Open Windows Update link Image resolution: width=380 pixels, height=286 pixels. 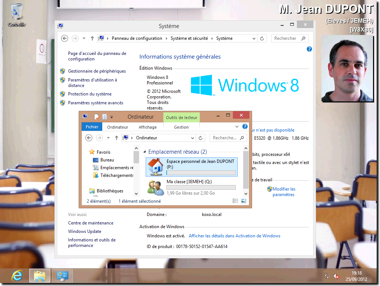point(85,231)
